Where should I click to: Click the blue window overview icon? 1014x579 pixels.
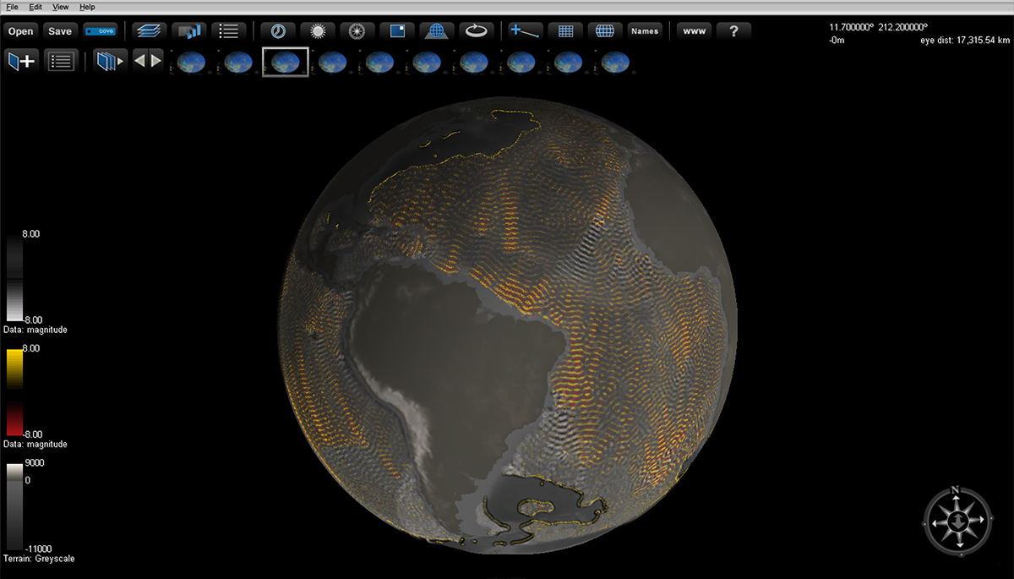pyautogui.click(x=397, y=31)
